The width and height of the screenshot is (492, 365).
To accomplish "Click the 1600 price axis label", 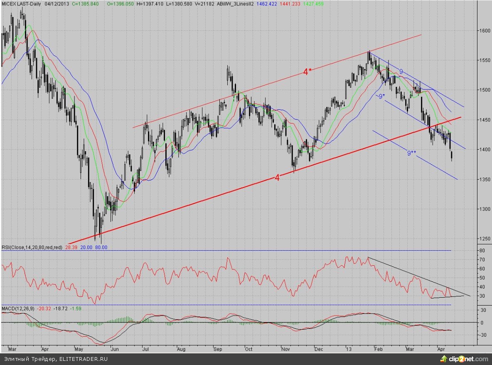I will pos(483,30).
